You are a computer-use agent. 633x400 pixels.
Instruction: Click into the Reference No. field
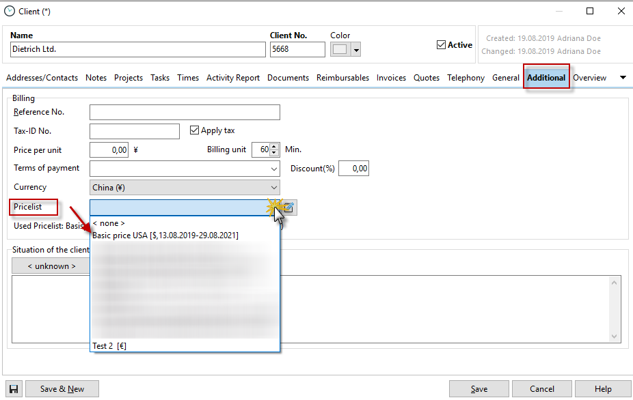coord(185,112)
